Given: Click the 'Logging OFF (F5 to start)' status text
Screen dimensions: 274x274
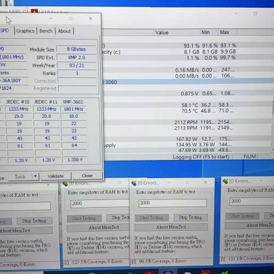Looking at the screenshot, I should (x=201, y=157).
